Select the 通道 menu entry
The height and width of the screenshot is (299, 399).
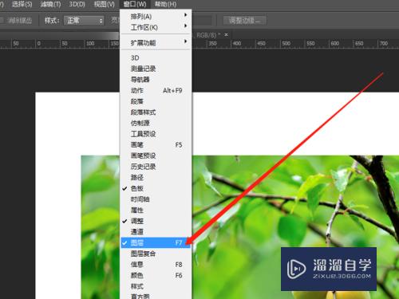[x=156, y=232]
